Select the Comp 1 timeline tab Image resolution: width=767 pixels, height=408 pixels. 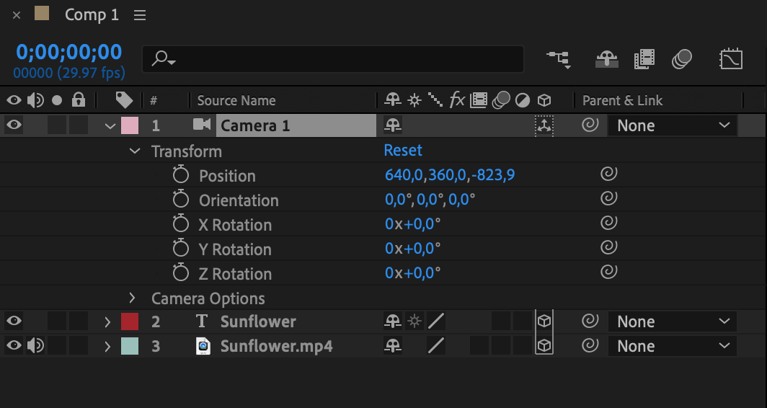[91, 15]
